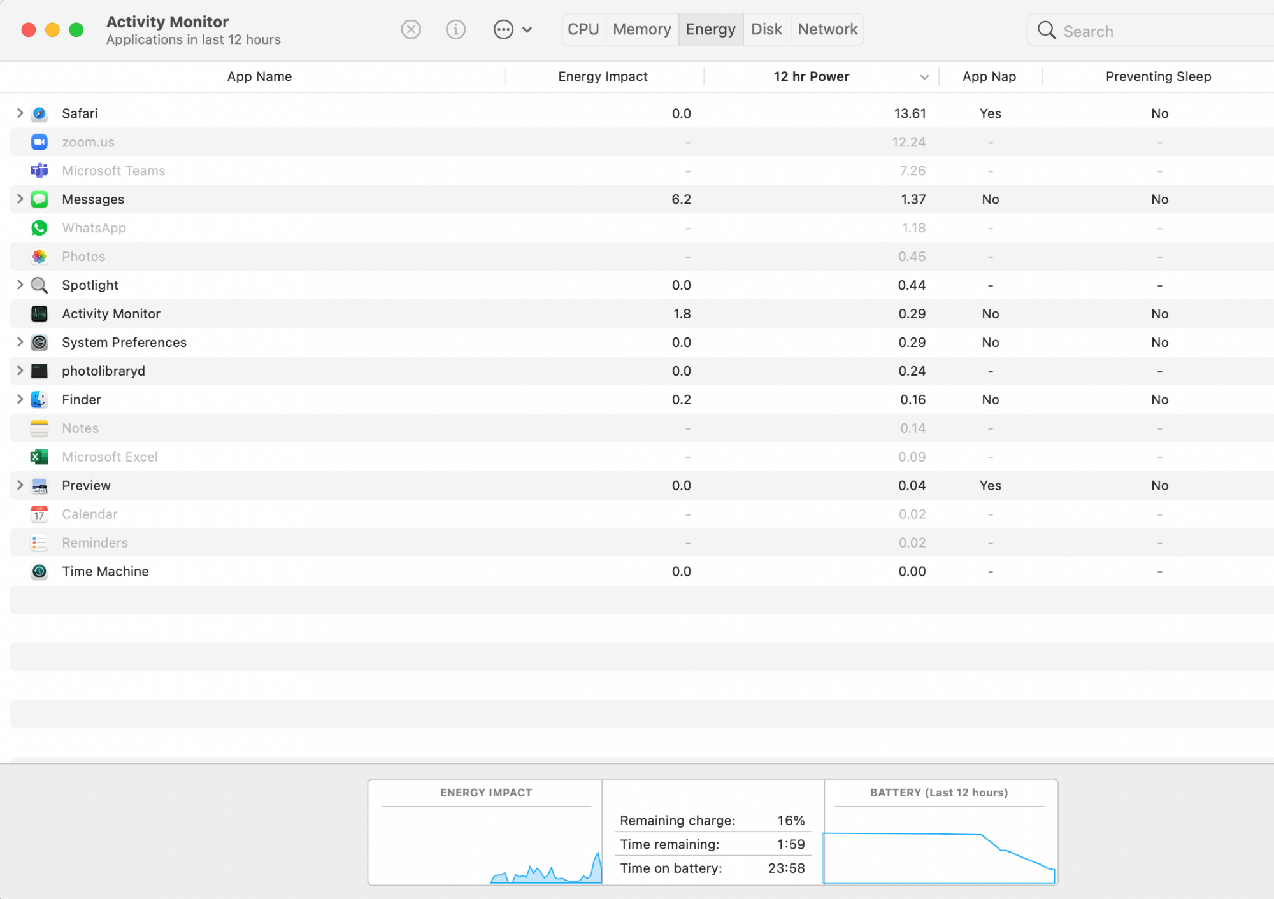The image size is (1274, 899).
Task: Click the Photos app icon
Action: tap(39, 257)
